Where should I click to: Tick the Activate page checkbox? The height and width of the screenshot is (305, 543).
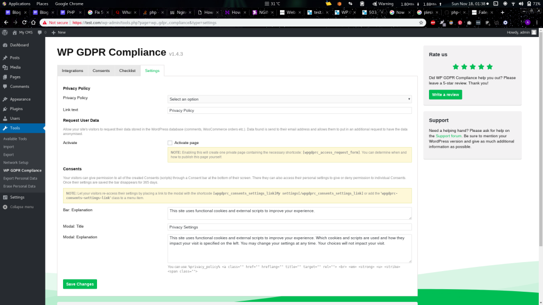point(170,143)
